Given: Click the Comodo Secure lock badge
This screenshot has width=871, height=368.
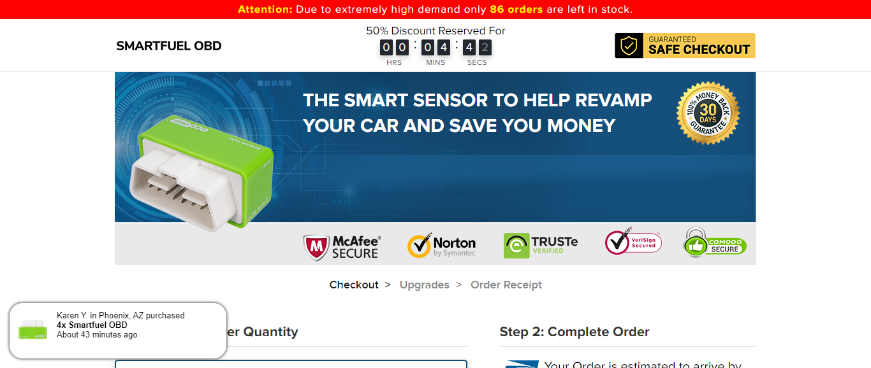Looking at the screenshot, I should tap(715, 243).
